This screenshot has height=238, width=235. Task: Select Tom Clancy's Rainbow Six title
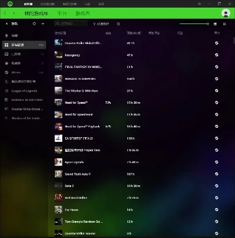point(84,222)
